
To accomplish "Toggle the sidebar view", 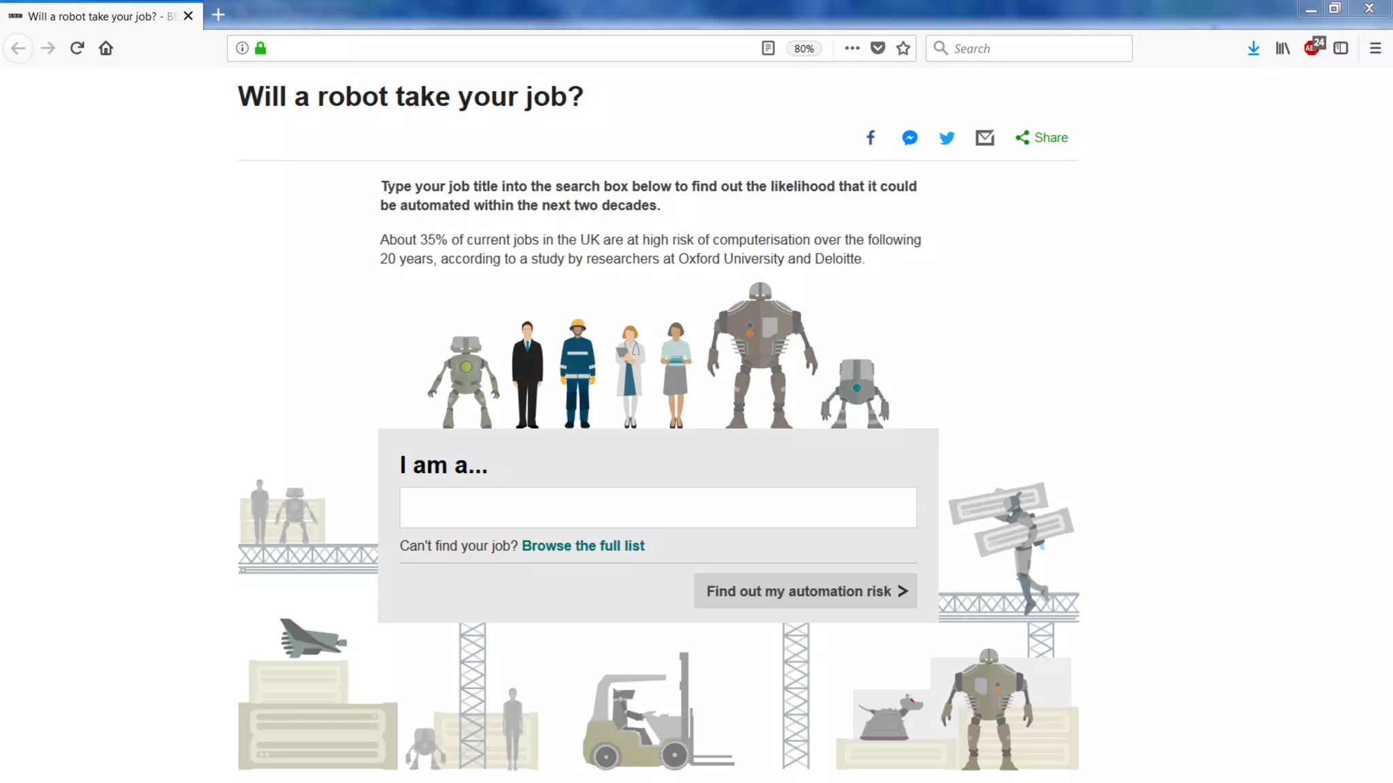I will pyautogui.click(x=1340, y=48).
